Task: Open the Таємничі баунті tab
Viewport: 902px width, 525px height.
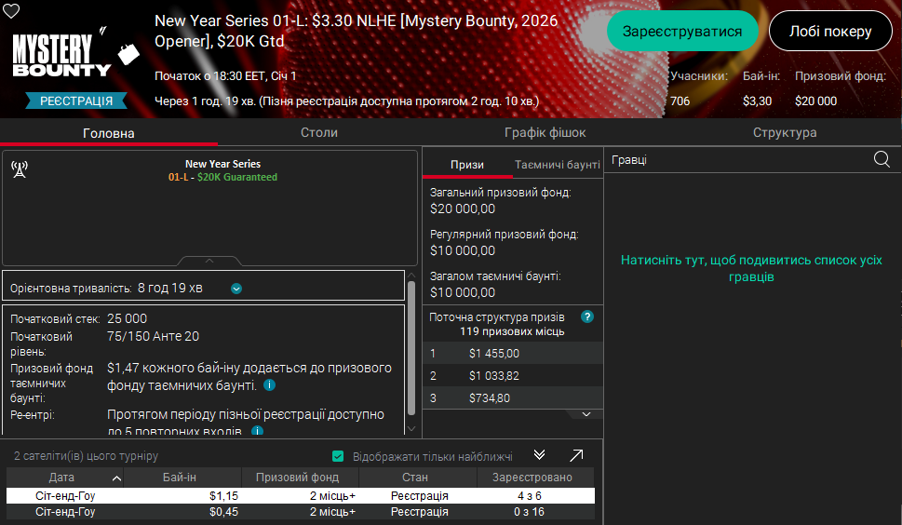Action: click(557, 165)
